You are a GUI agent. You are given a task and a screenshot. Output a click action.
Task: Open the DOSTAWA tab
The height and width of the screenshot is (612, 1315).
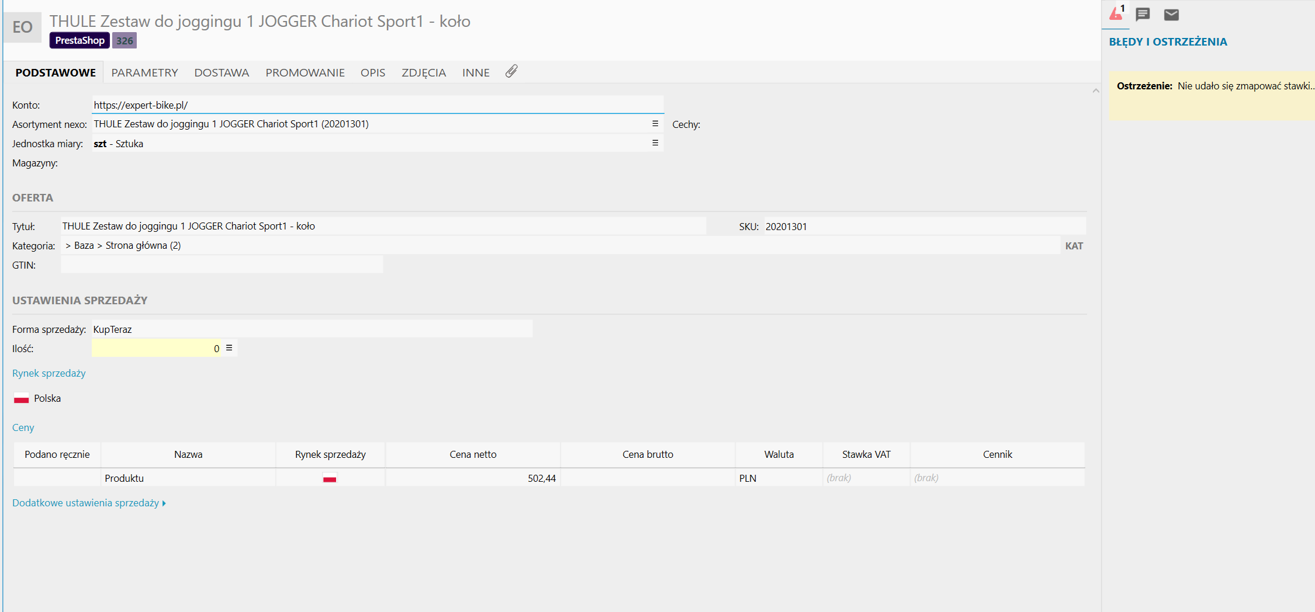click(x=222, y=72)
